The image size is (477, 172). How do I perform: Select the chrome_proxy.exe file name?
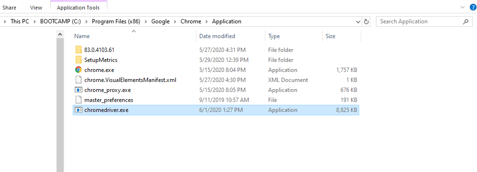click(107, 90)
